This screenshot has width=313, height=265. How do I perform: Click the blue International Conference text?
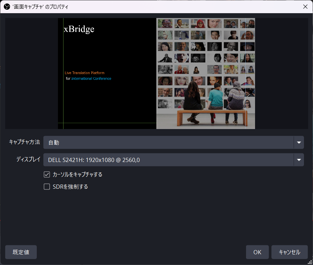[91, 78]
